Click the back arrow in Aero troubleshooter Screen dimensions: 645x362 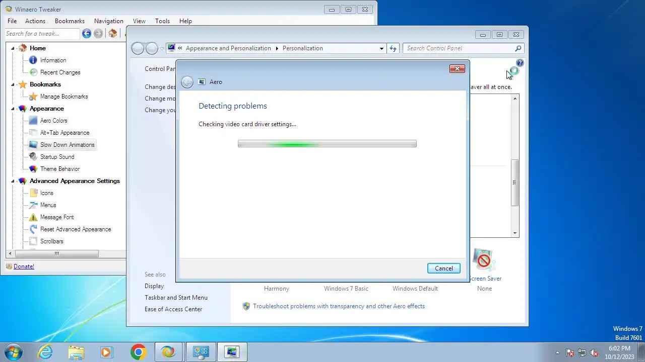pyautogui.click(x=187, y=82)
